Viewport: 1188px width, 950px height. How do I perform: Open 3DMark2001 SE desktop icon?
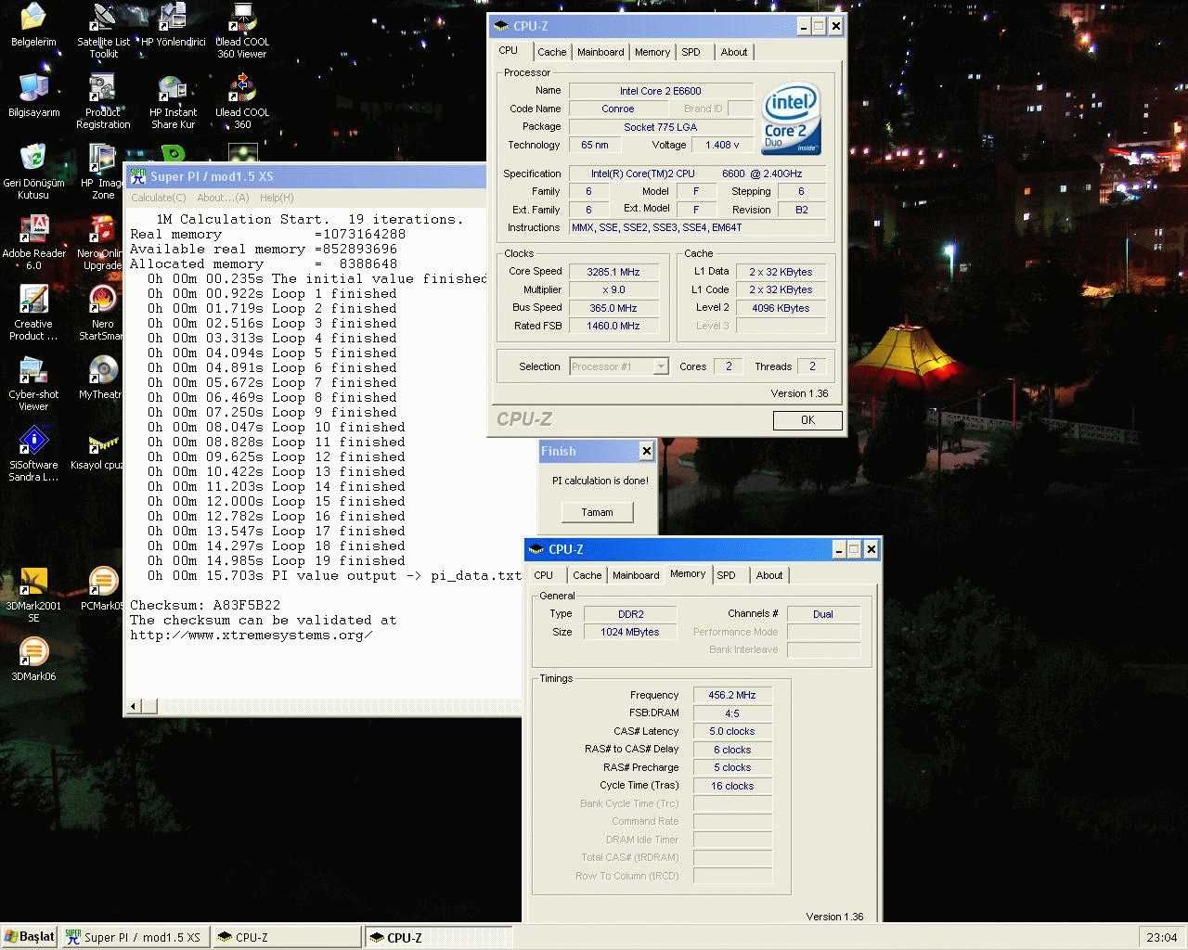[33, 595]
